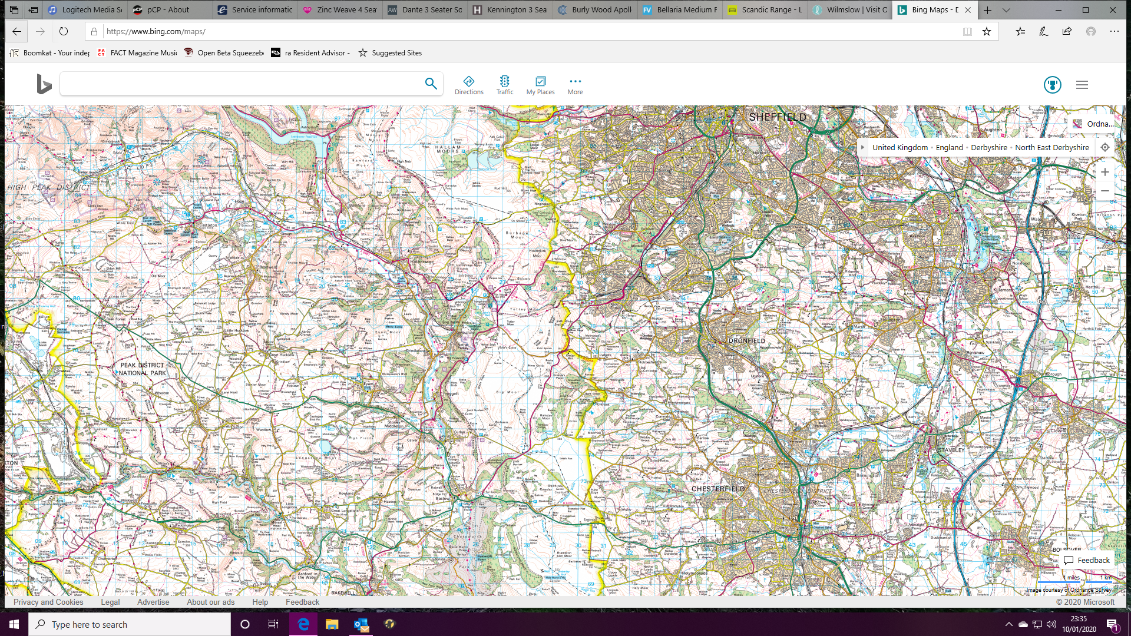Screen dimensions: 1131x636
Task: Switch to Bellaria Medium tab
Action: point(680,10)
